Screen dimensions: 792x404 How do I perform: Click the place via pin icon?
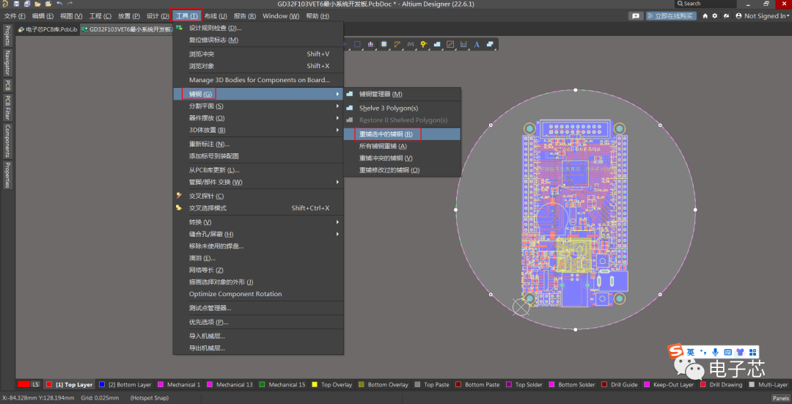423,45
